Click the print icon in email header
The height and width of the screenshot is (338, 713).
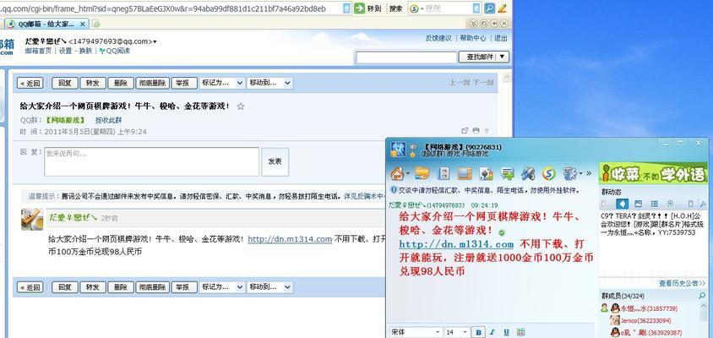point(476,131)
